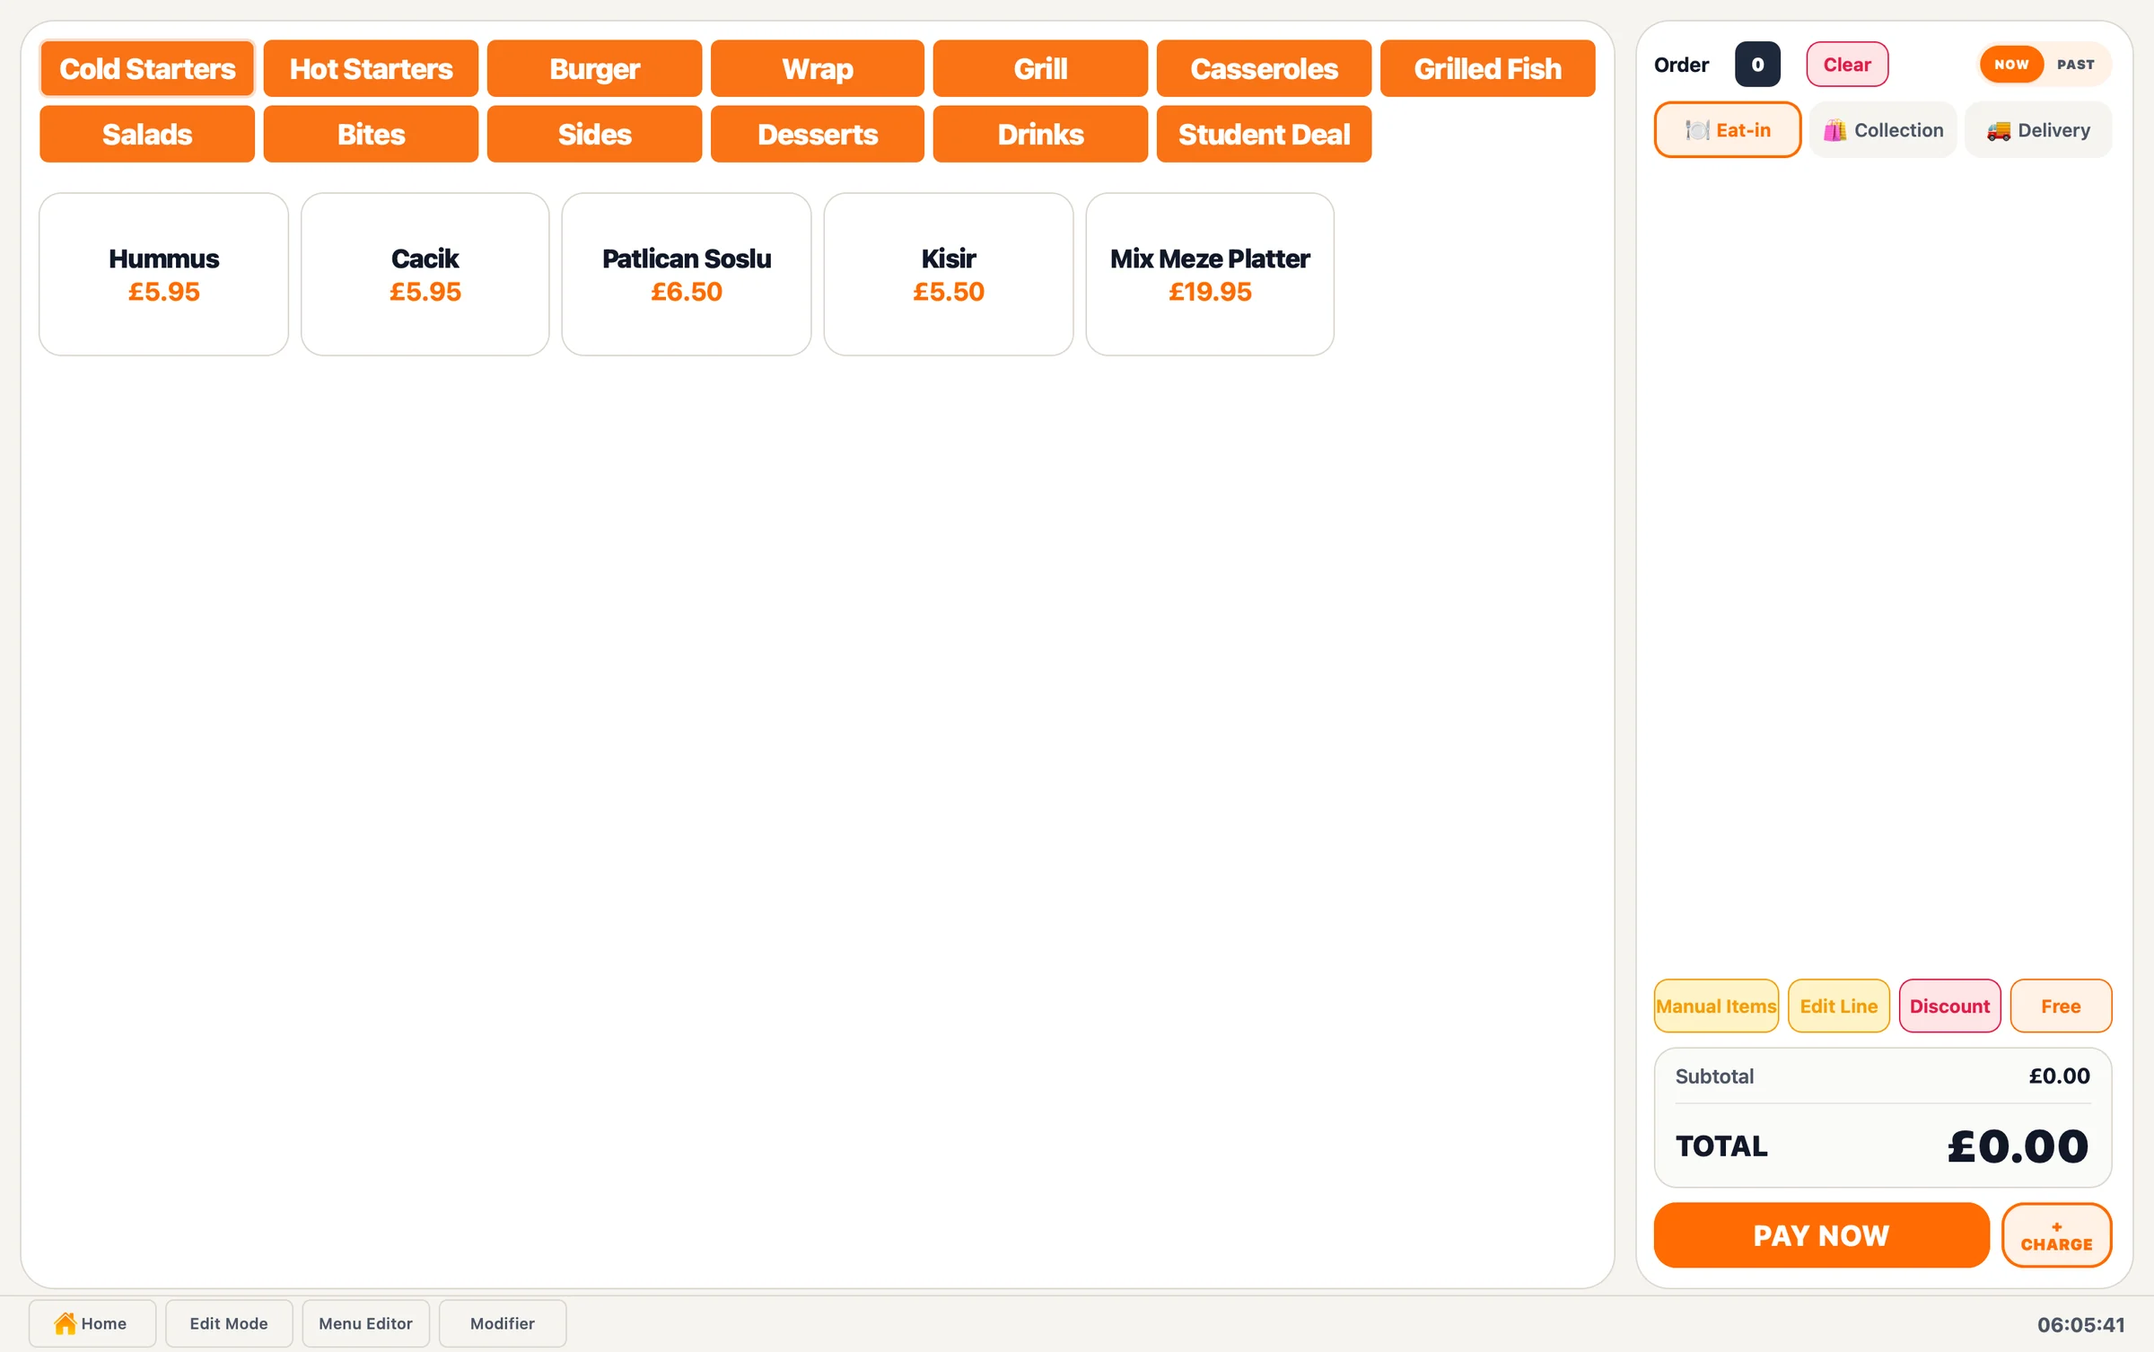Open the Student Deal category
2154x1352 pixels.
(1264, 134)
